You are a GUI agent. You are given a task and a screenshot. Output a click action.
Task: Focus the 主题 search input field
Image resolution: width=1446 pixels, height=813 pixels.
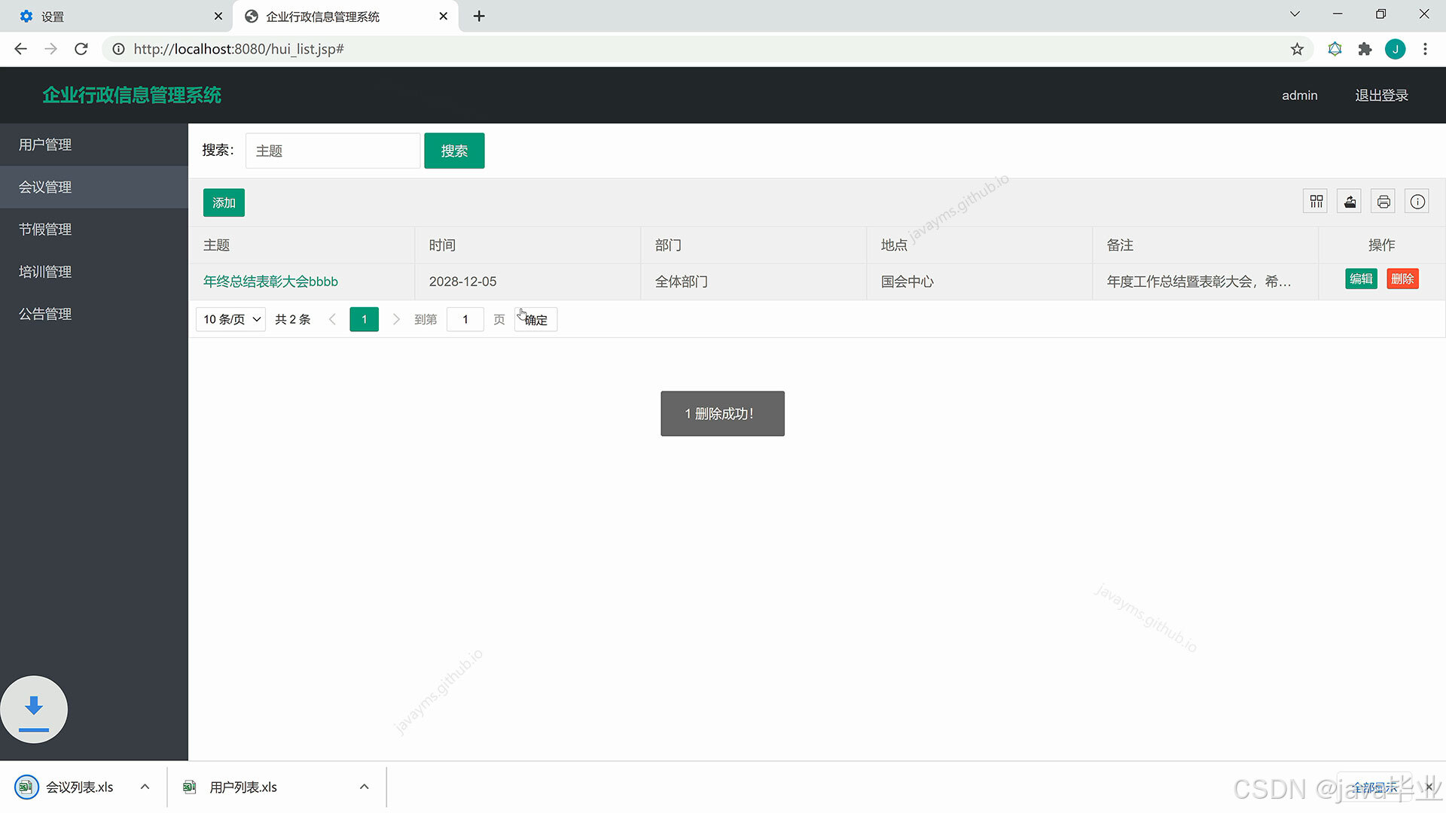(x=333, y=151)
